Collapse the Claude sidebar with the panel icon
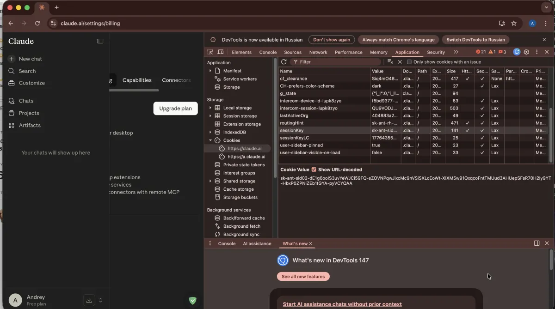 point(100,41)
